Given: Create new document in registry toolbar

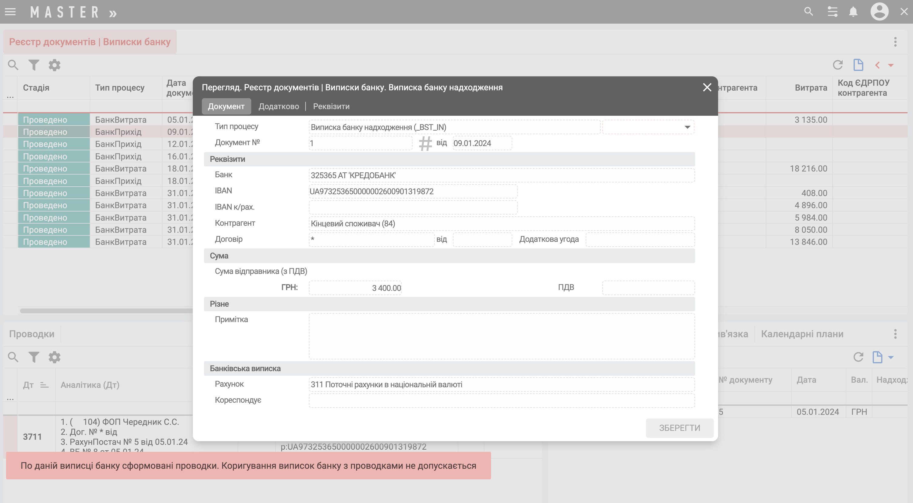Looking at the screenshot, I should point(858,65).
